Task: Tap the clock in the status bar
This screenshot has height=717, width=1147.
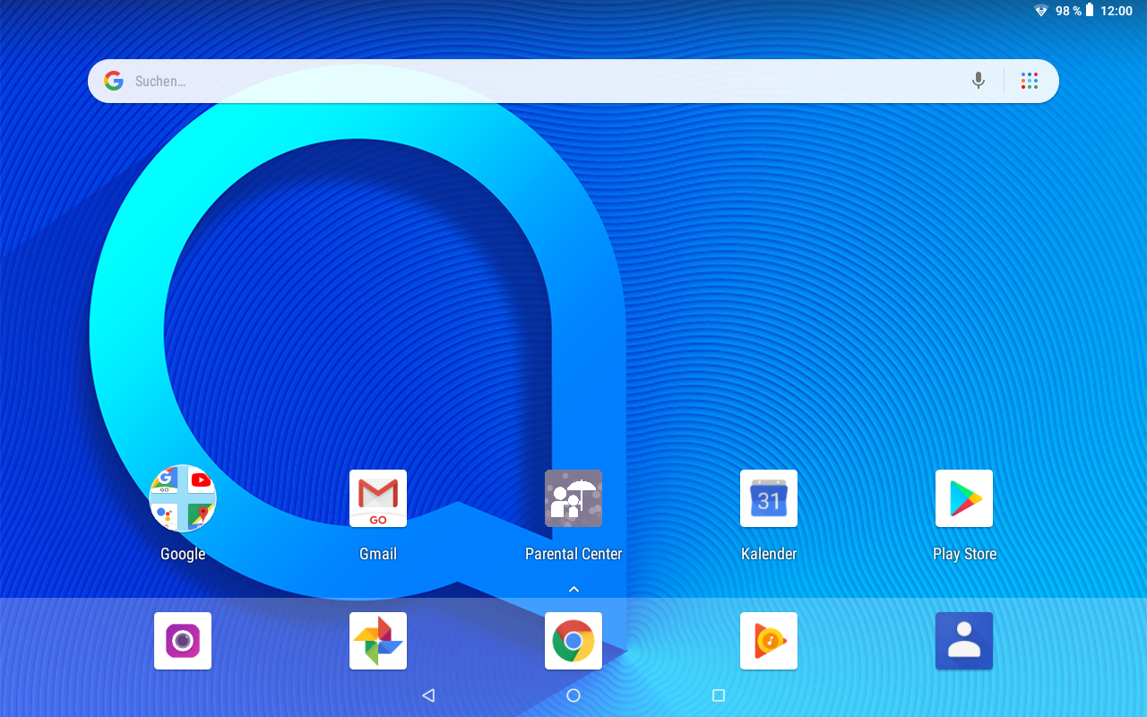Action: click(x=1117, y=11)
